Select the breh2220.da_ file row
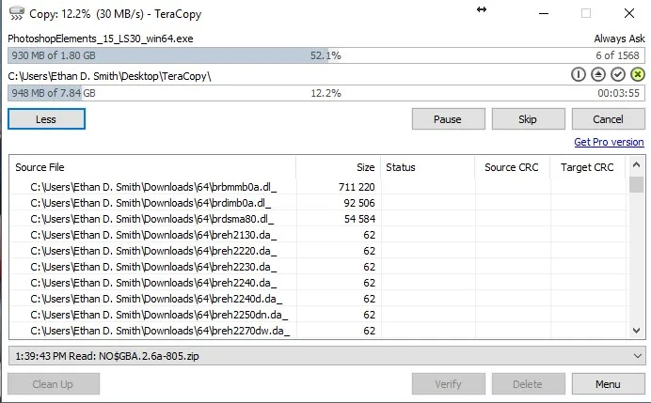This screenshot has width=651, height=403. (x=318, y=251)
